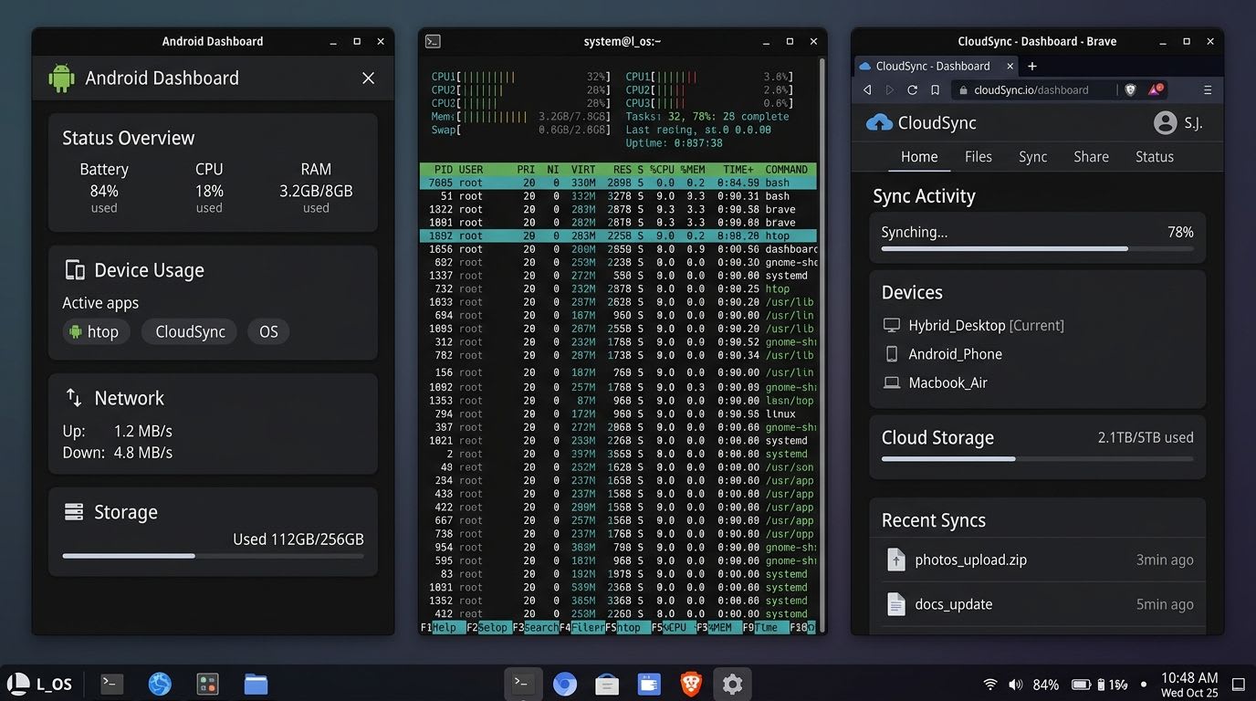Click the Android robot logo in dashboard header
Screen dimensions: 1256x701
[61, 78]
